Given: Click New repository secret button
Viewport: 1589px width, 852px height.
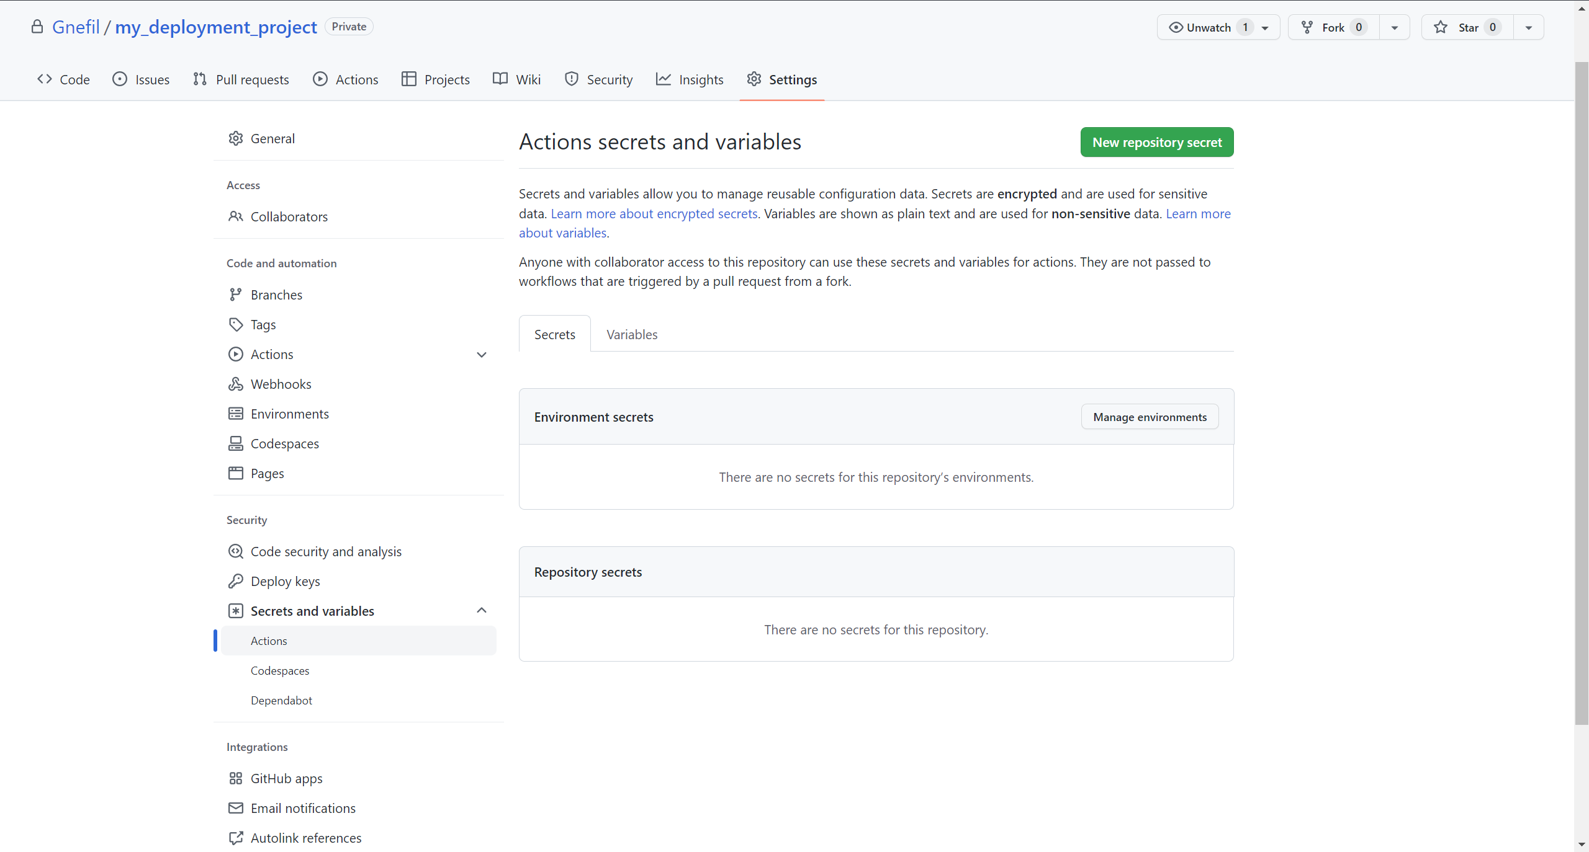Looking at the screenshot, I should (x=1156, y=142).
